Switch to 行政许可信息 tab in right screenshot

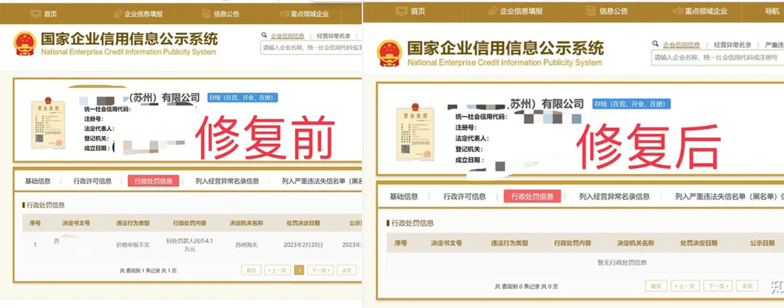465,196
